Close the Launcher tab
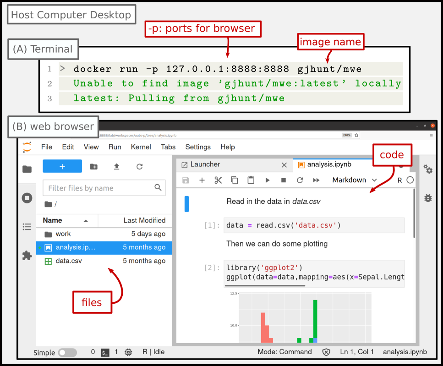This screenshot has height=366, width=443. tap(284, 165)
